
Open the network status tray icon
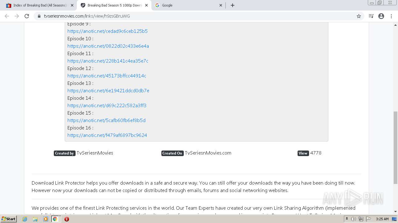[x=361, y=219]
